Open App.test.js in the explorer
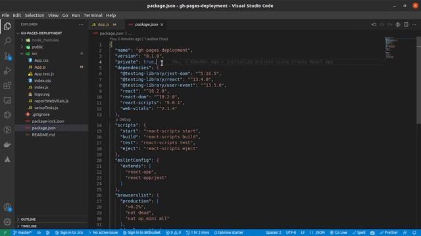 [44, 74]
